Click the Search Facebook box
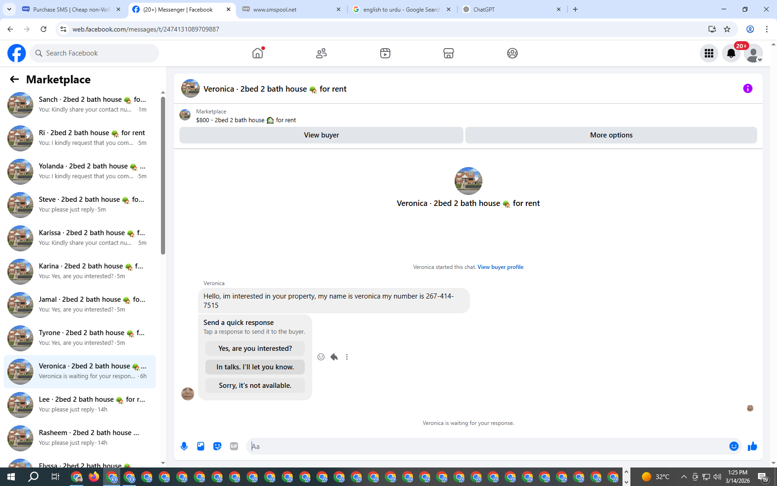777x486 pixels. tap(94, 53)
